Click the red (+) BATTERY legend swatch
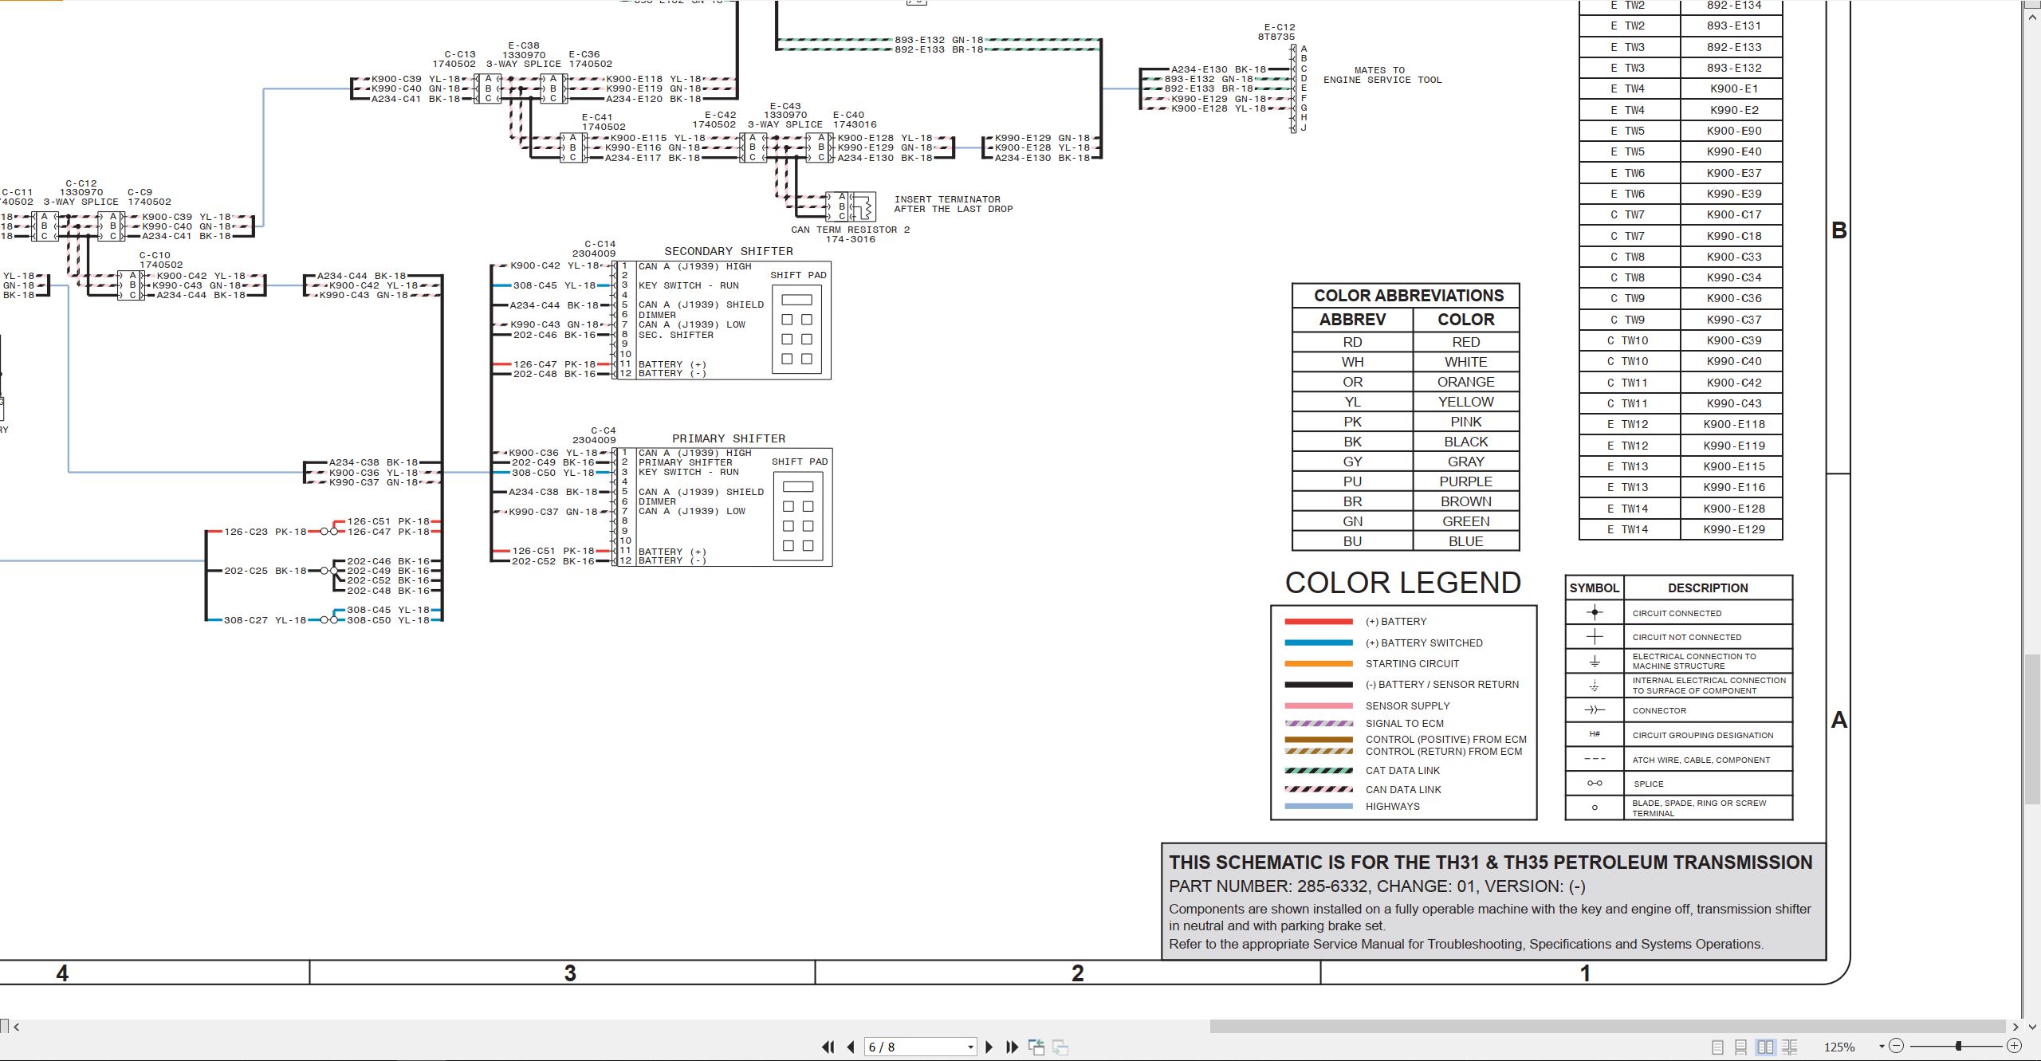Screen dimensions: 2041x1061 coord(1319,622)
